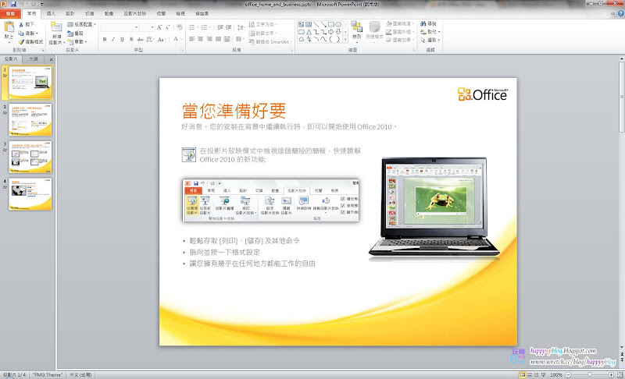Viewport: 625px width, 379px height.
Task: Switch to Animations (動畫) ribbon tab
Action: click(x=109, y=13)
